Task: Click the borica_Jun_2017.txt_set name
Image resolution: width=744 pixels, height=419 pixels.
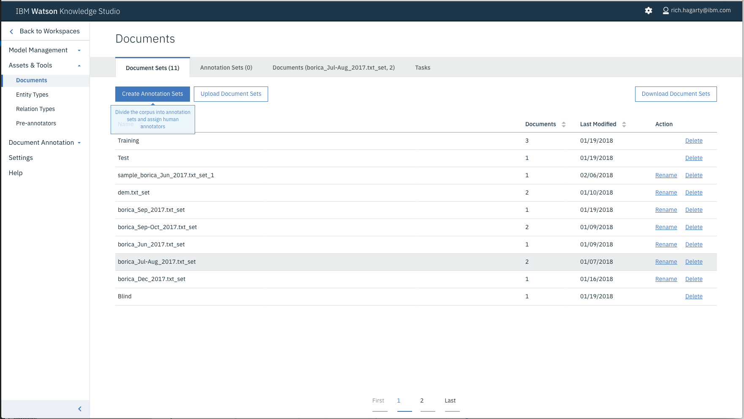Action: (151, 245)
